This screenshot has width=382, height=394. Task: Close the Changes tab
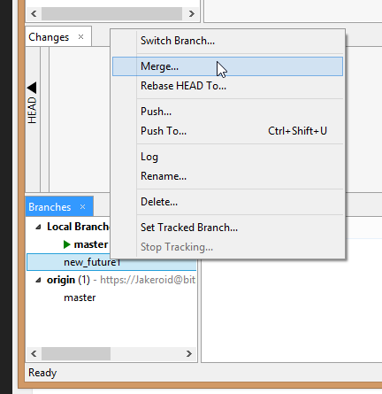(x=80, y=37)
